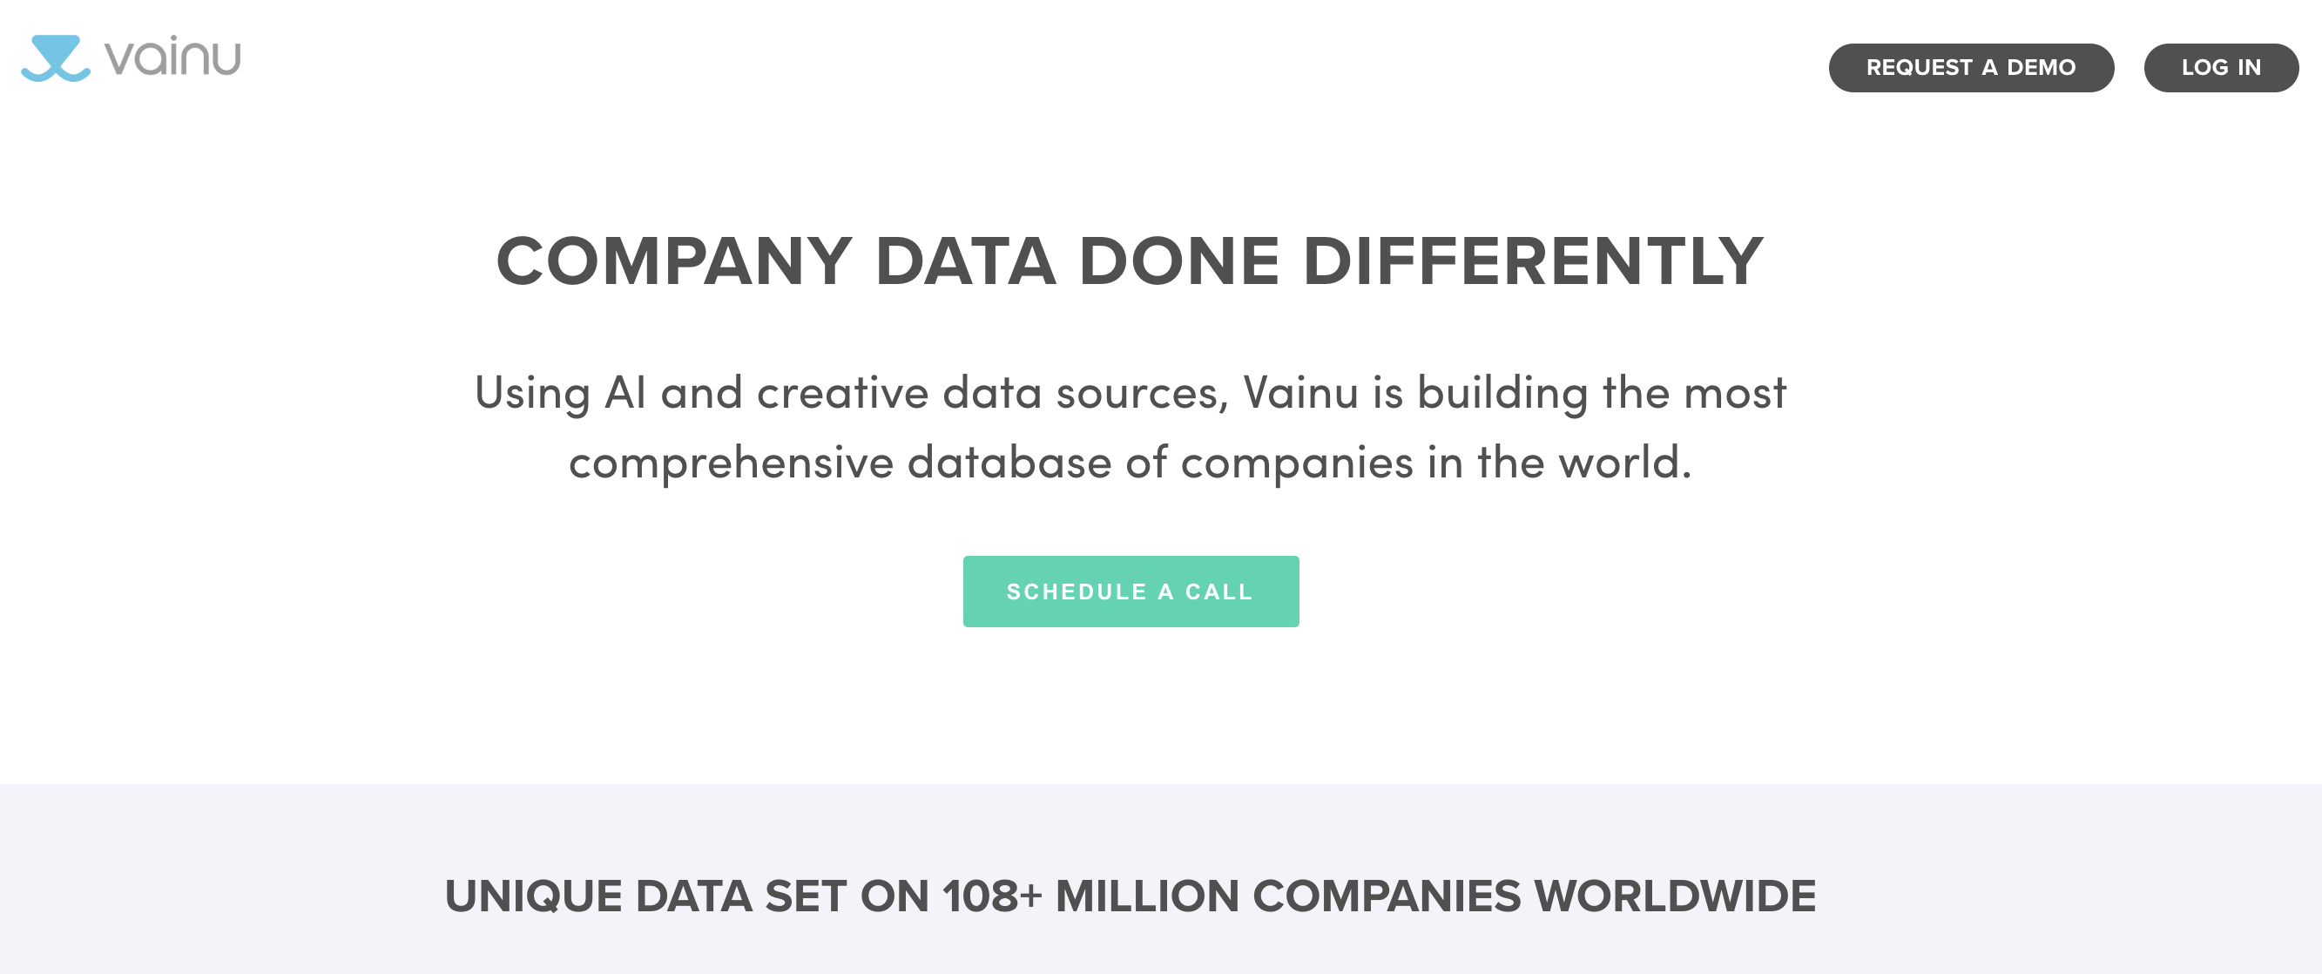Click the word 'AI' in the tagline
Viewport: 2322px width, 974px height.
coord(624,393)
